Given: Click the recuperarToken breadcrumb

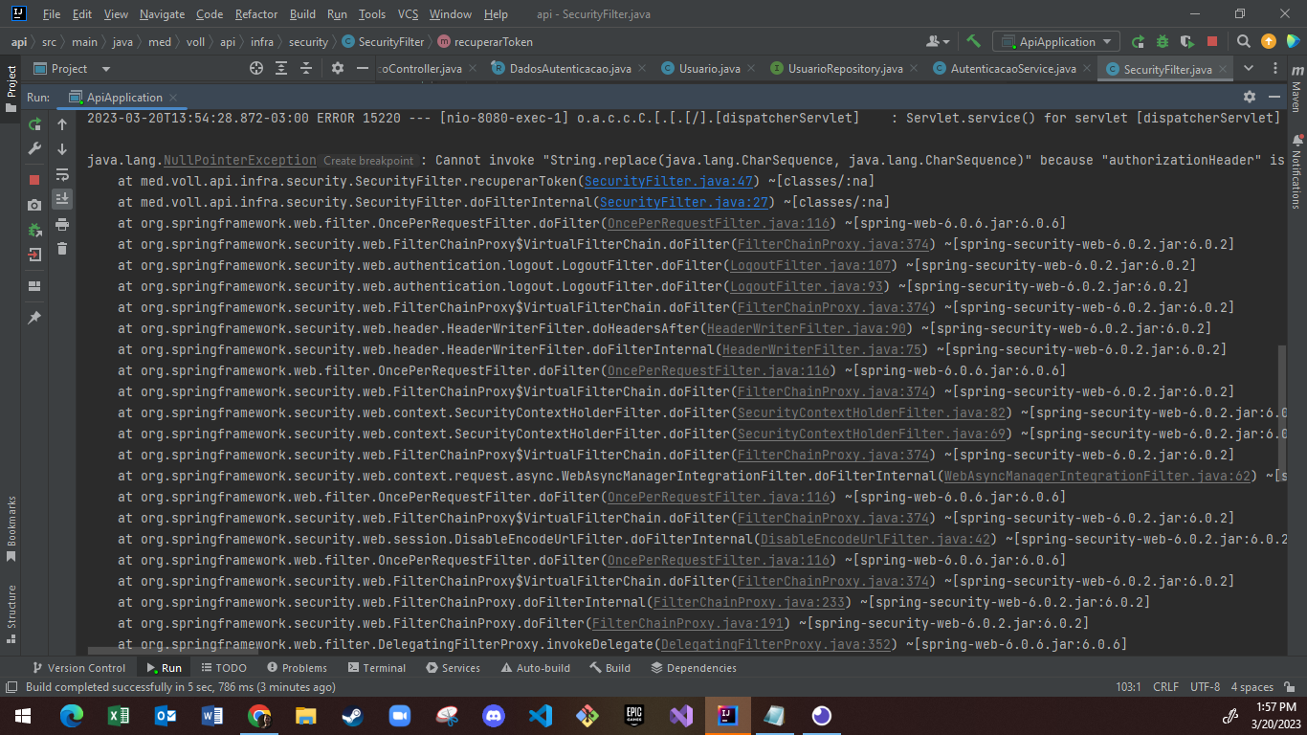Looking at the screenshot, I should tap(486, 42).
